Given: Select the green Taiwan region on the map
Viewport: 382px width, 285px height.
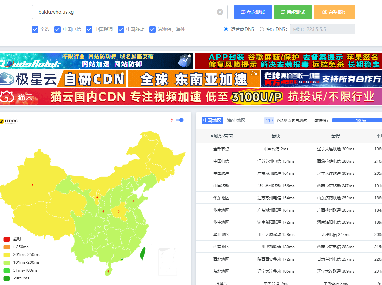Looking at the screenshot, I should coord(143,253).
